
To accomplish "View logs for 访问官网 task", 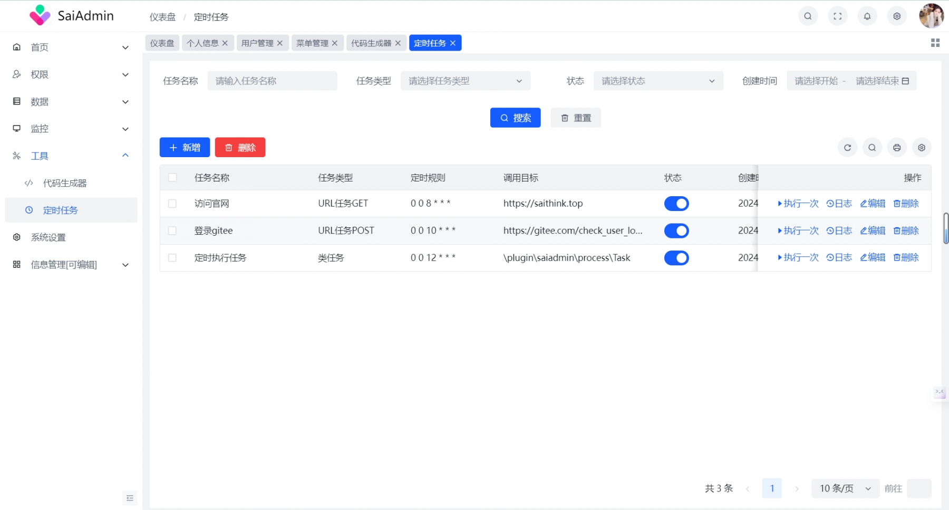I will coord(839,204).
